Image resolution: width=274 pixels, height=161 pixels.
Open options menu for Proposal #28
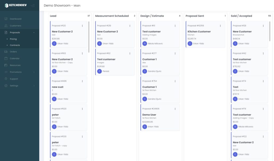coord(263,26)
